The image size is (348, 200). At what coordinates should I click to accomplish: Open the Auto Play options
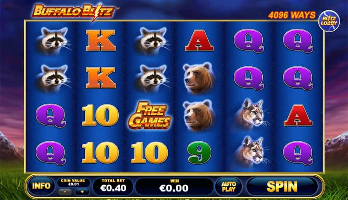click(x=228, y=186)
